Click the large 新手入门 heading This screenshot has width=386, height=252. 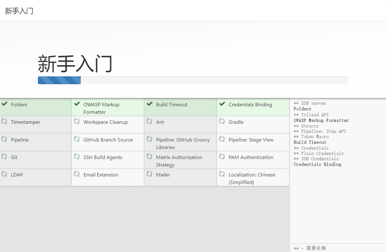point(75,64)
